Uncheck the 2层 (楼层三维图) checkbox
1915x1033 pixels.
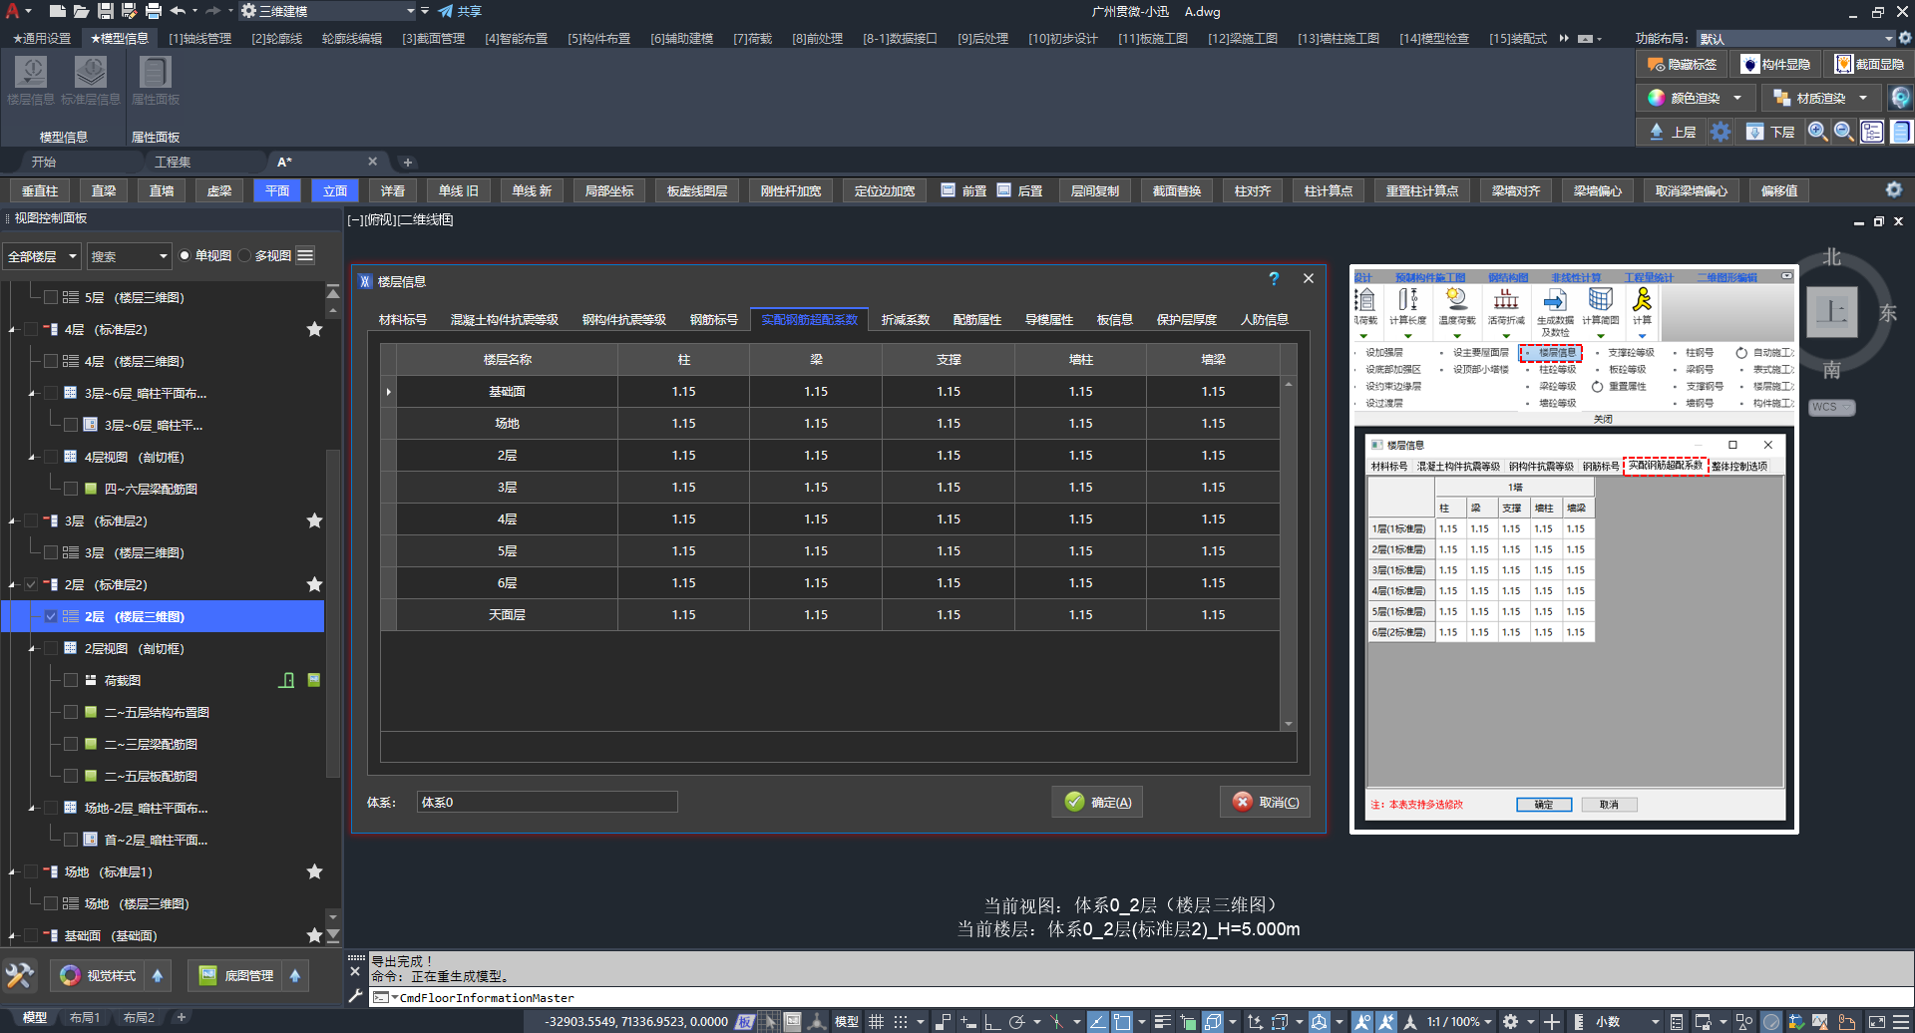click(50, 616)
